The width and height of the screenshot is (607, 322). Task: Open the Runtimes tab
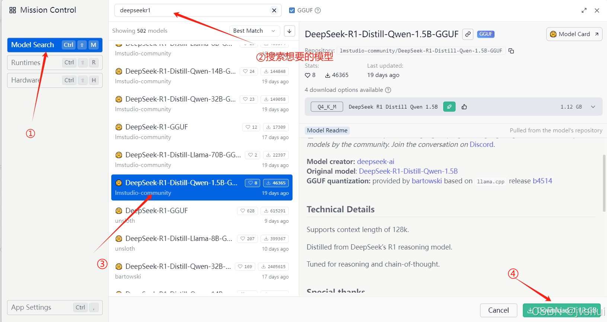tap(55, 62)
